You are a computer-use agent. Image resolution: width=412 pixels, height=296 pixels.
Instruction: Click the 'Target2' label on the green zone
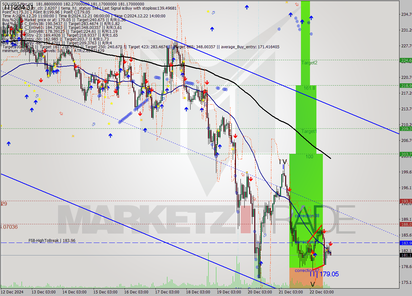tap(309, 63)
